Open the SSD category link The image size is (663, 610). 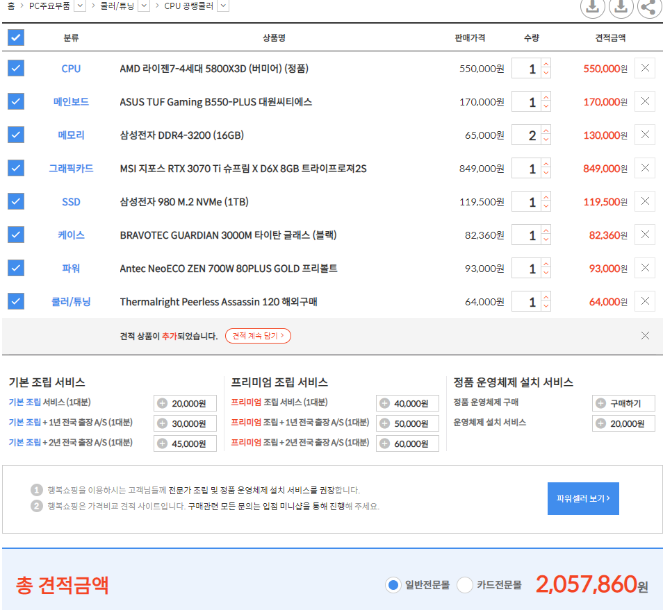click(71, 202)
